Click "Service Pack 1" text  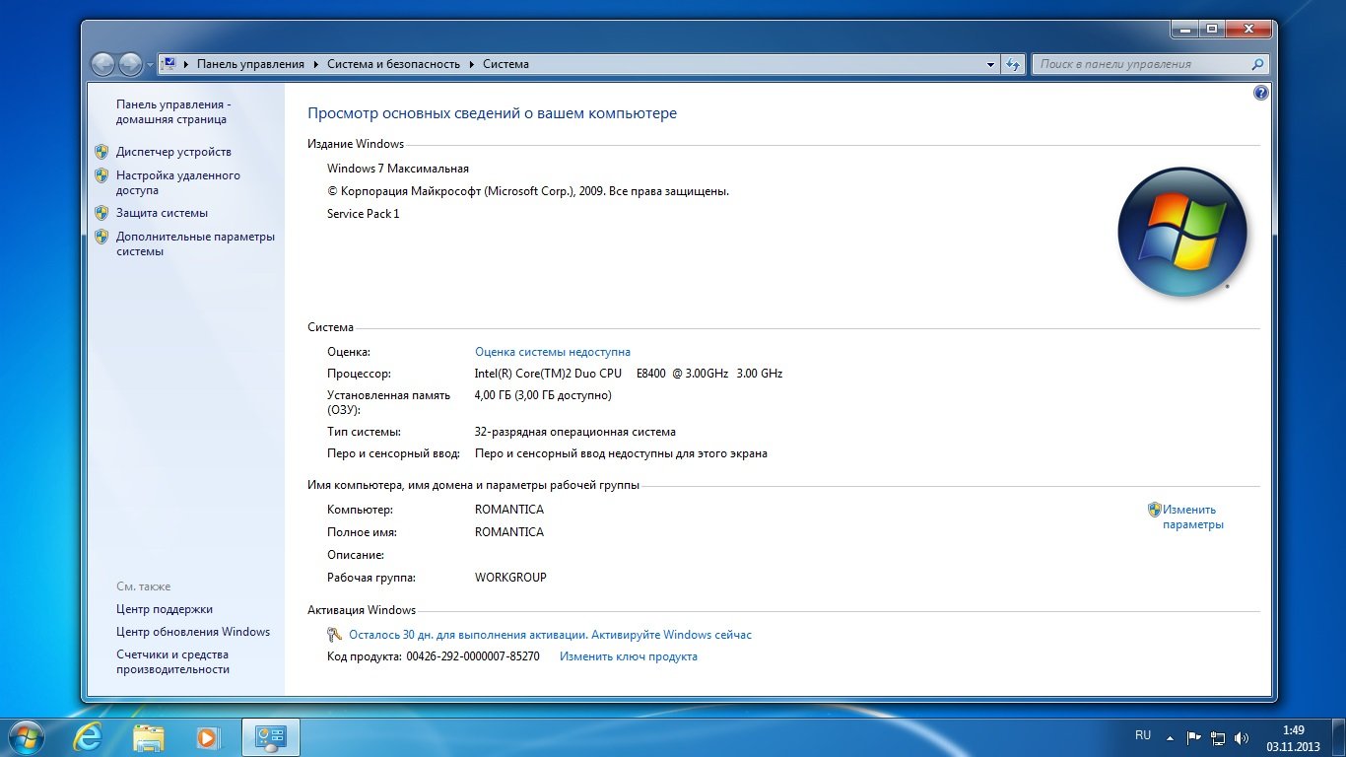(x=364, y=214)
